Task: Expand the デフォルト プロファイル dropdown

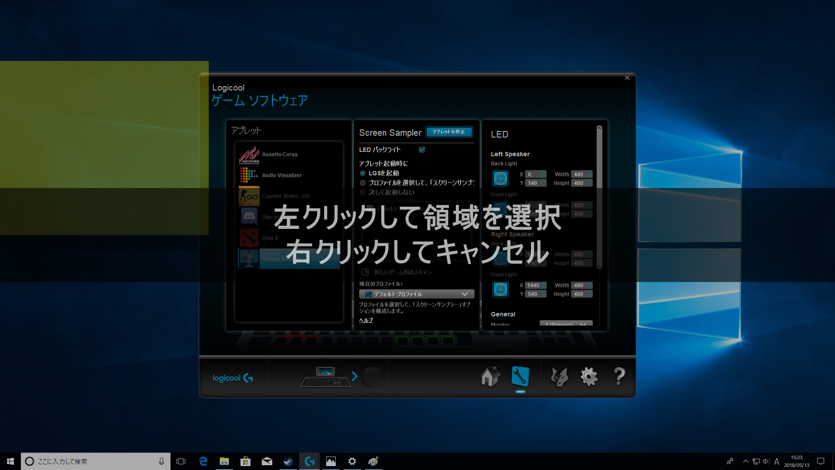Action: [x=417, y=294]
